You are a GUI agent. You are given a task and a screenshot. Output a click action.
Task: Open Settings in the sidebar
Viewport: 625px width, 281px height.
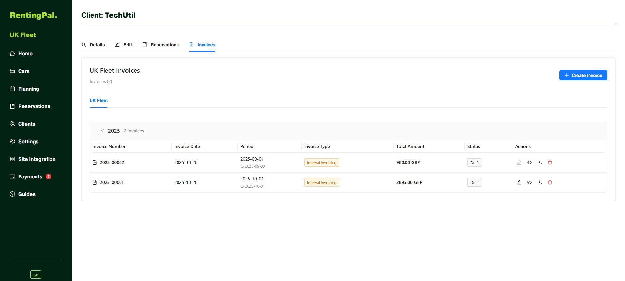(24, 141)
